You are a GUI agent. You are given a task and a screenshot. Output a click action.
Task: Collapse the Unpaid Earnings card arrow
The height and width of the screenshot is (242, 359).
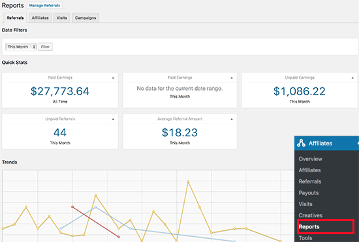(352, 78)
